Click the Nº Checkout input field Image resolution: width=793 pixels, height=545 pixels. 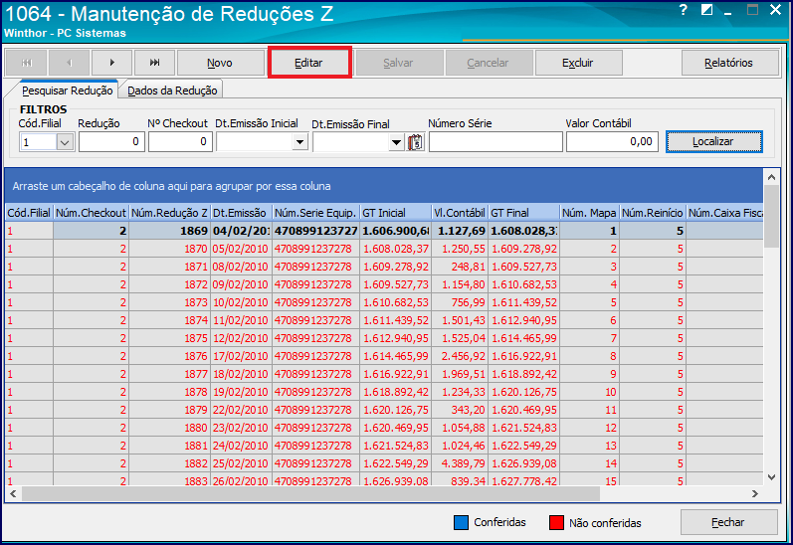(179, 142)
